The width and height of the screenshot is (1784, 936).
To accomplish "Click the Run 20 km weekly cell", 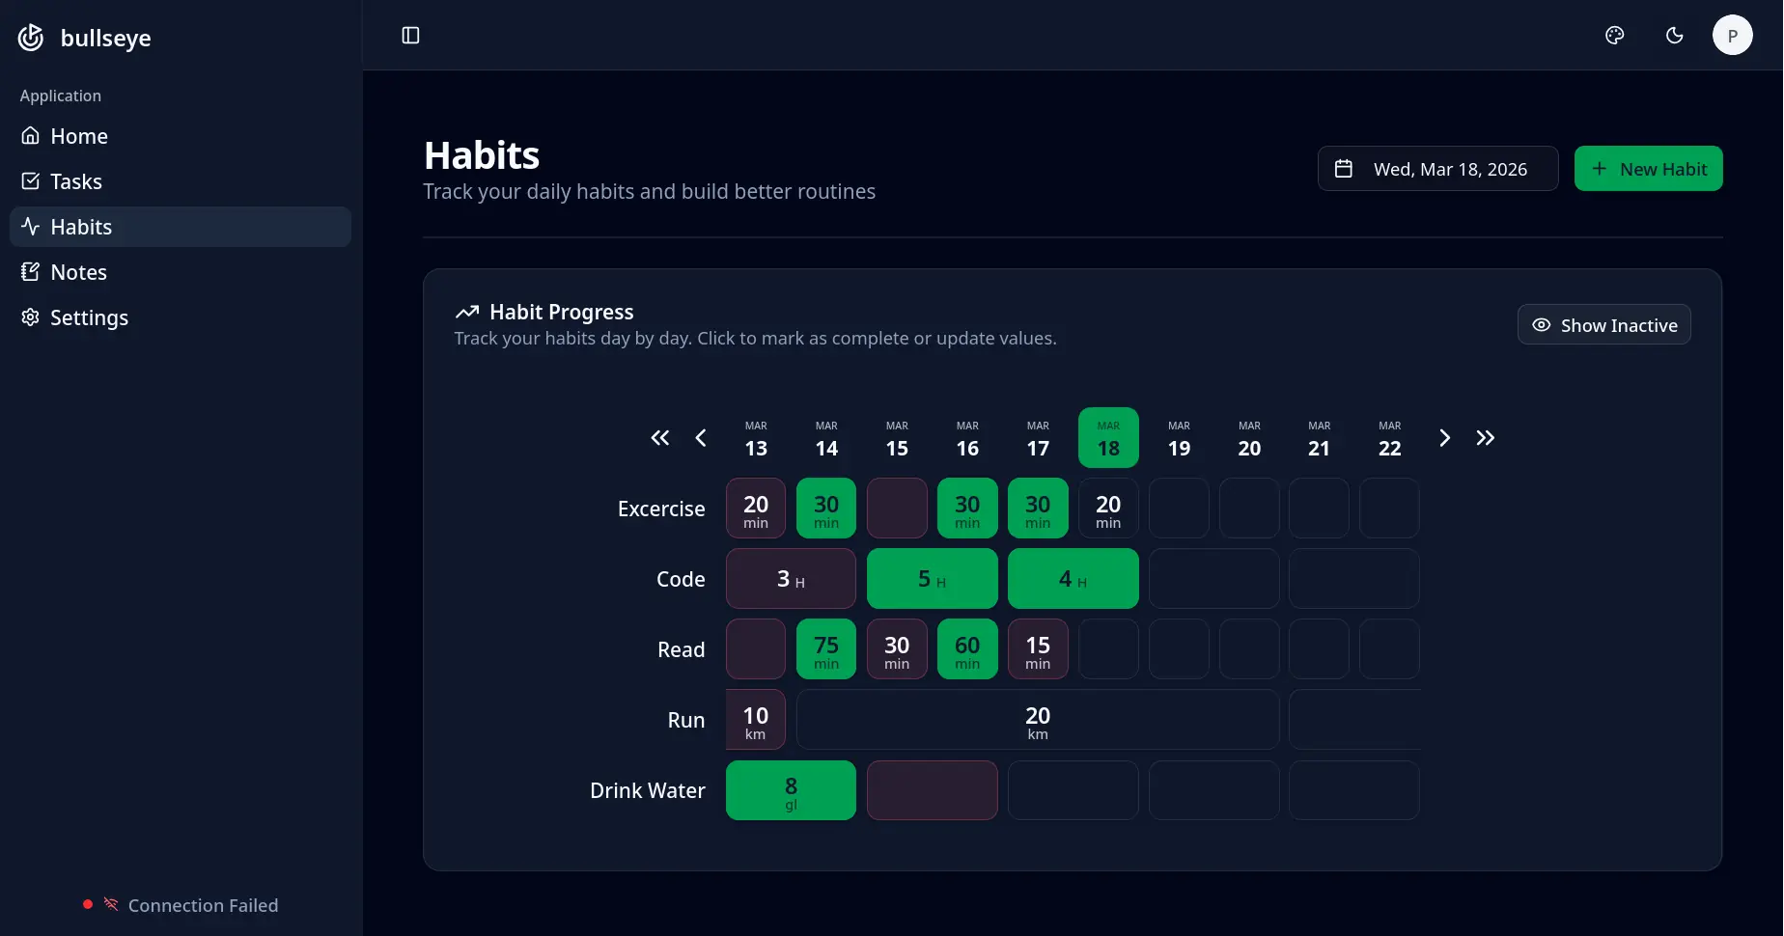I will point(1038,720).
